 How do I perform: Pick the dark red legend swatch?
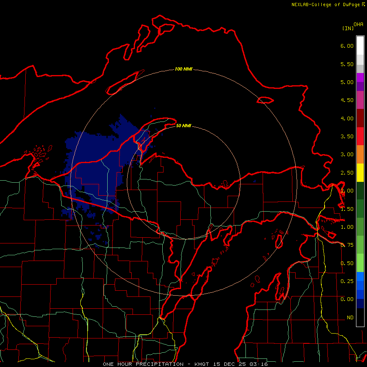360,118
